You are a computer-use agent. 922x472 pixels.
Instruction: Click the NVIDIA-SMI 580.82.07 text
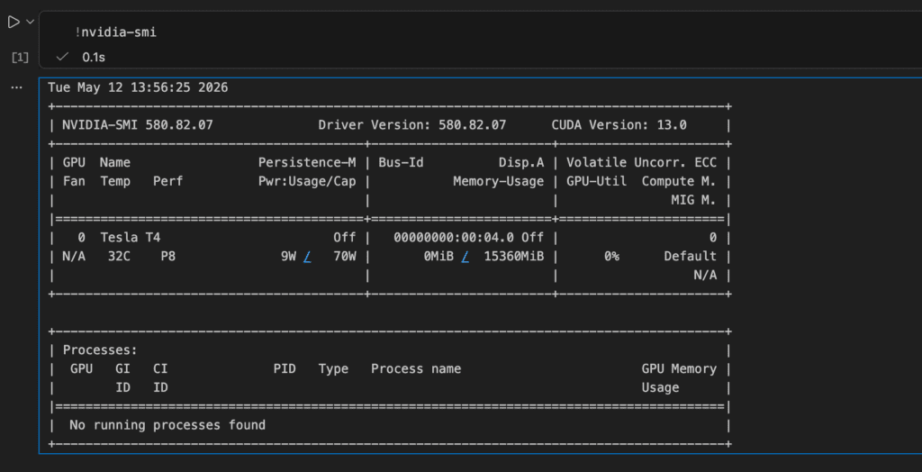tap(138, 125)
